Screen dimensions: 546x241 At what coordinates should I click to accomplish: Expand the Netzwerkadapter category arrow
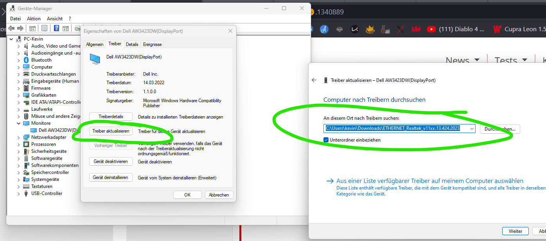pyautogui.click(x=18, y=137)
